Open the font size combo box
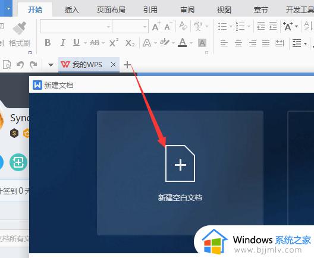This screenshot has width=314, height=258. coord(130,26)
